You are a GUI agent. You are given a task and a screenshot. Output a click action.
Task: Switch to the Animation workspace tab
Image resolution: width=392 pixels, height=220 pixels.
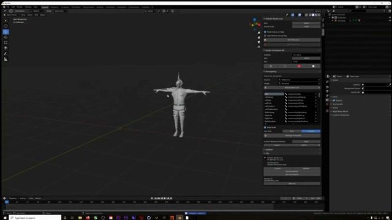110,7
